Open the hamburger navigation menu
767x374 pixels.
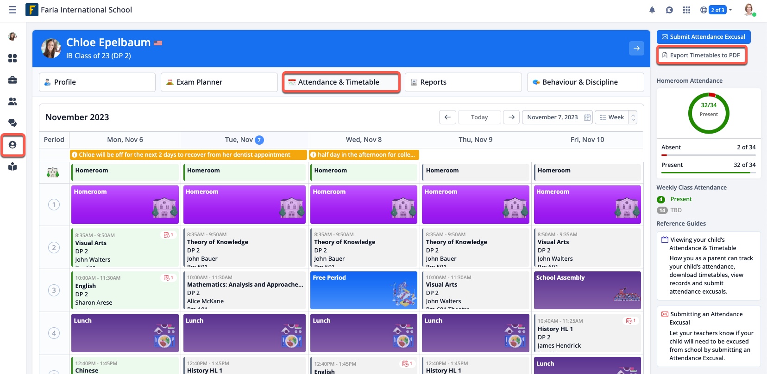point(13,10)
